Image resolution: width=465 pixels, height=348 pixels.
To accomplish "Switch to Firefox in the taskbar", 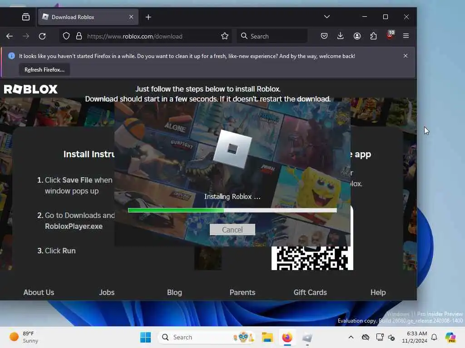I will pyautogui.click(x=287, y=337).
